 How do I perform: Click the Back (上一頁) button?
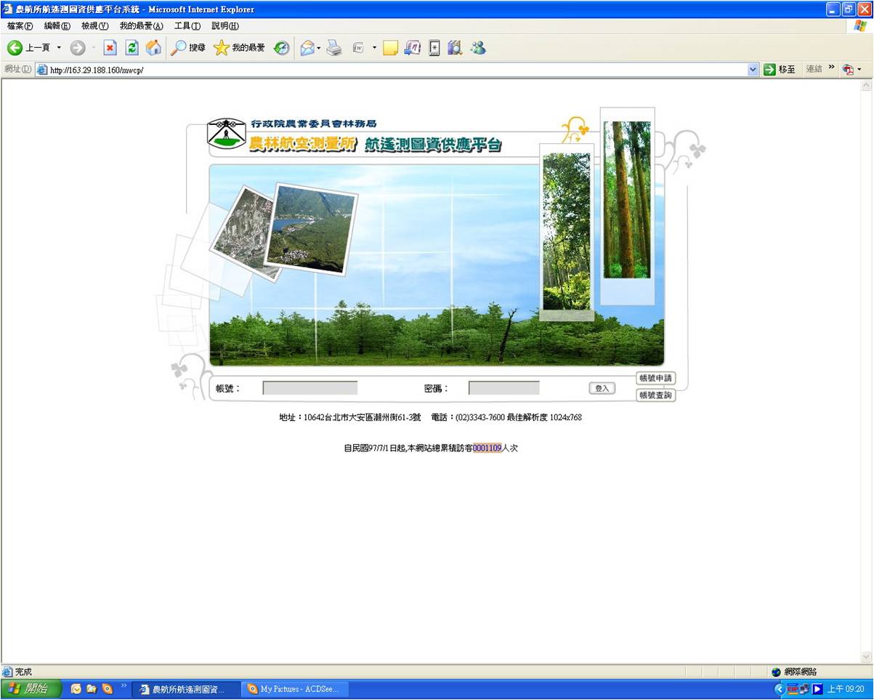pyautogui.click(x=29, y=48)
